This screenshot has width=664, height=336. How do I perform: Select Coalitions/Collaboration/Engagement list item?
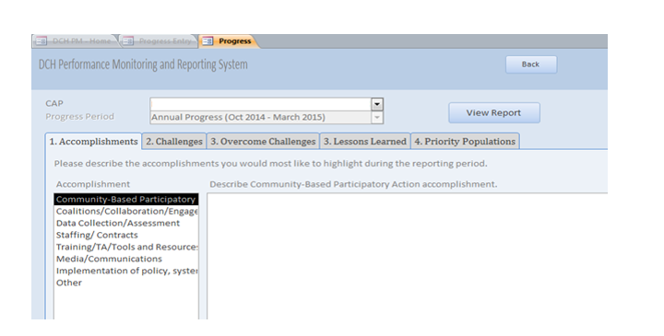coord(126,212)
